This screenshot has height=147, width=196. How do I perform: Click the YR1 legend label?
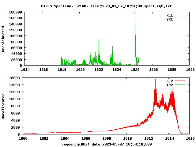(x=169, y=19)
